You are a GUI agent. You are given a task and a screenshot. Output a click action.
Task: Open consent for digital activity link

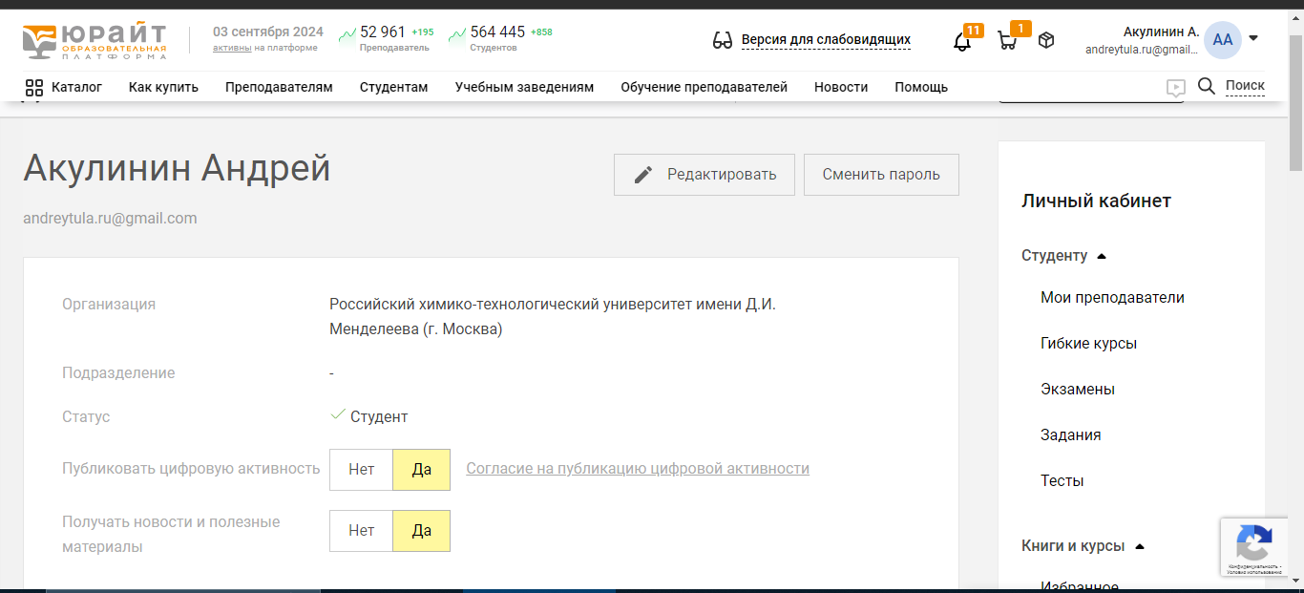pyautogui.click(x=637, y=469)
